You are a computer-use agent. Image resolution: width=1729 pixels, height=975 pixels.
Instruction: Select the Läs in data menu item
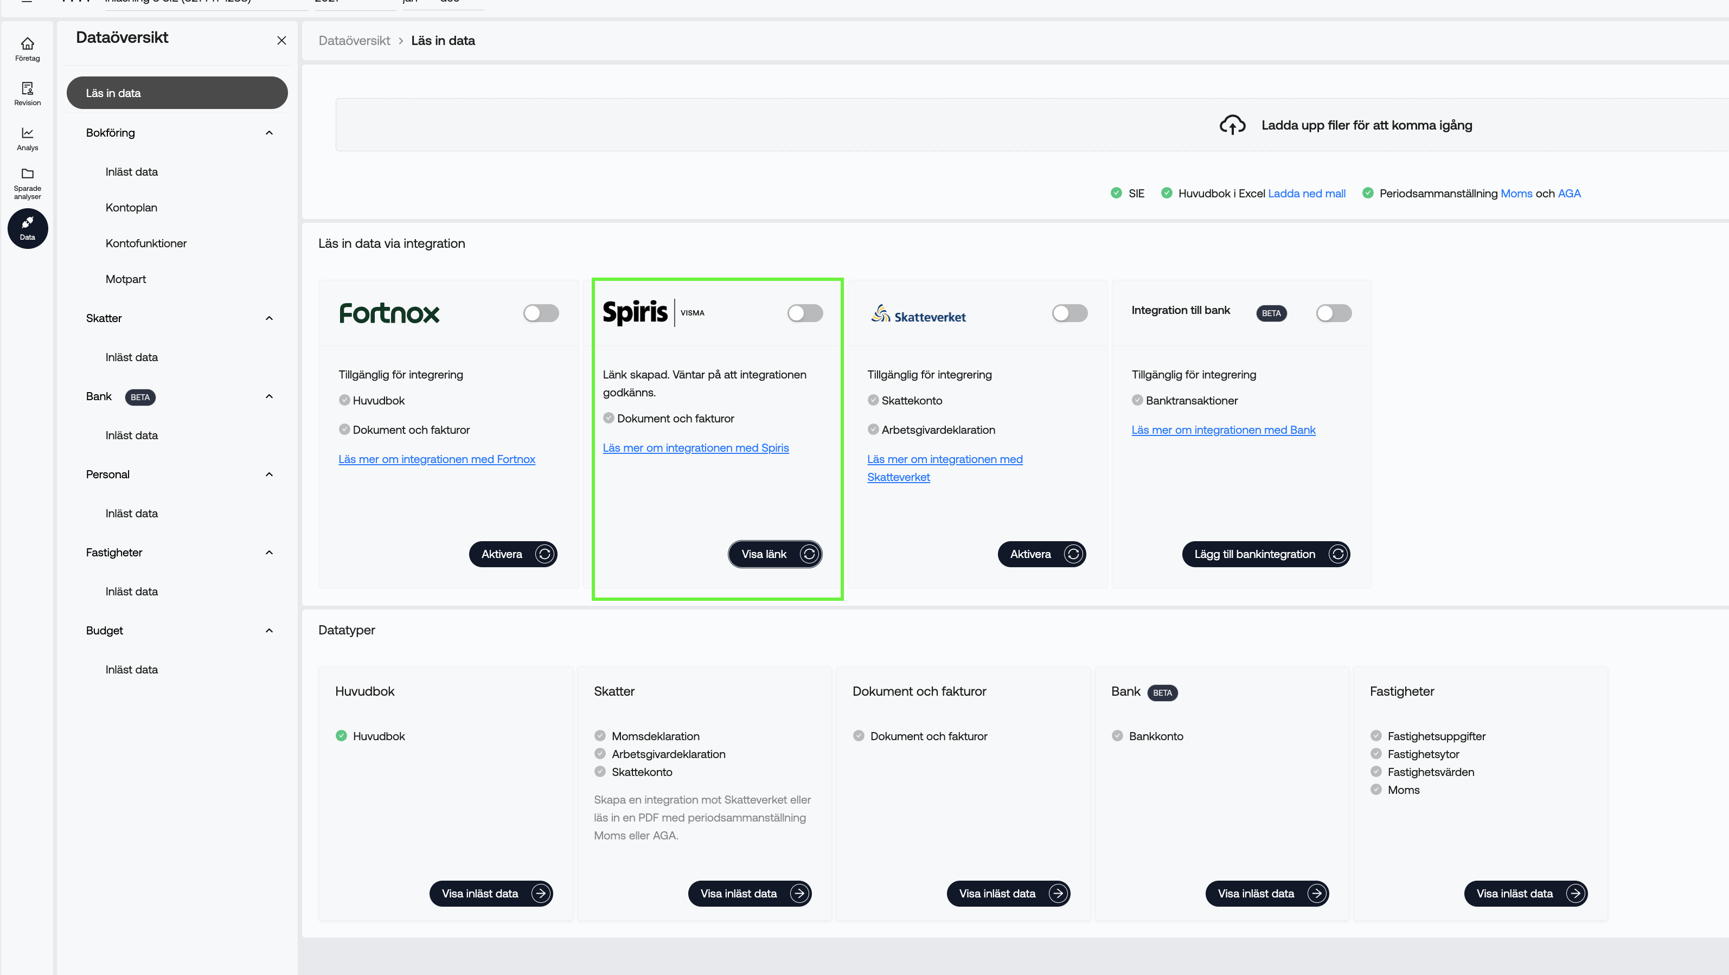coord(177,93)
